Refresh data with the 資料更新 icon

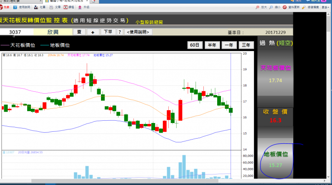point(285,7)
